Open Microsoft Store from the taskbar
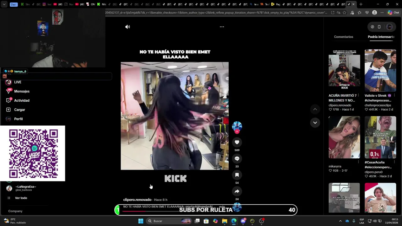Viewport: 402px width, 226px height. click(206, 221)
